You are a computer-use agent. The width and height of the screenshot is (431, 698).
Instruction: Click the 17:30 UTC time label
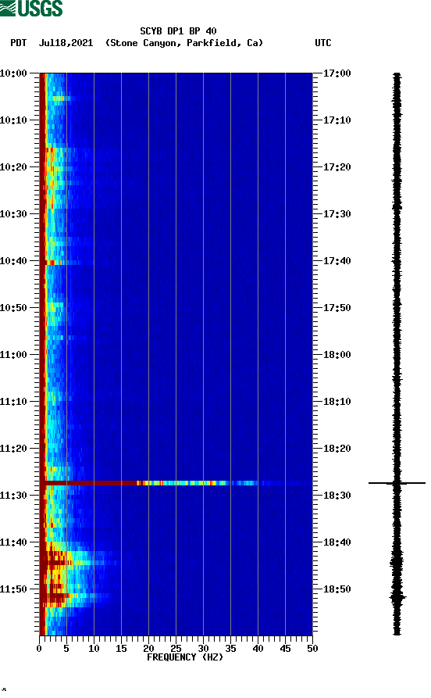click(337, 213)
